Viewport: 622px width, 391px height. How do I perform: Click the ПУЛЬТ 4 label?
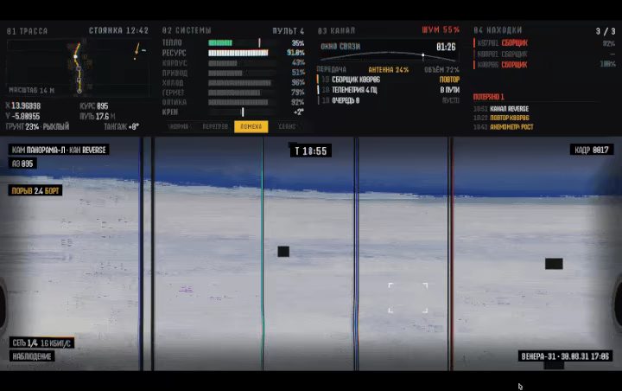point(289,30)
